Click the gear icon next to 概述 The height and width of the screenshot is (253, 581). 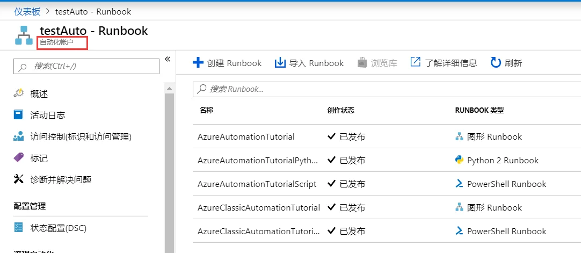(19, 93)
